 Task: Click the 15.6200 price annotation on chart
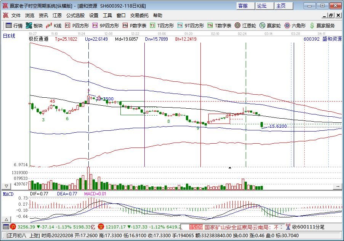278,126
